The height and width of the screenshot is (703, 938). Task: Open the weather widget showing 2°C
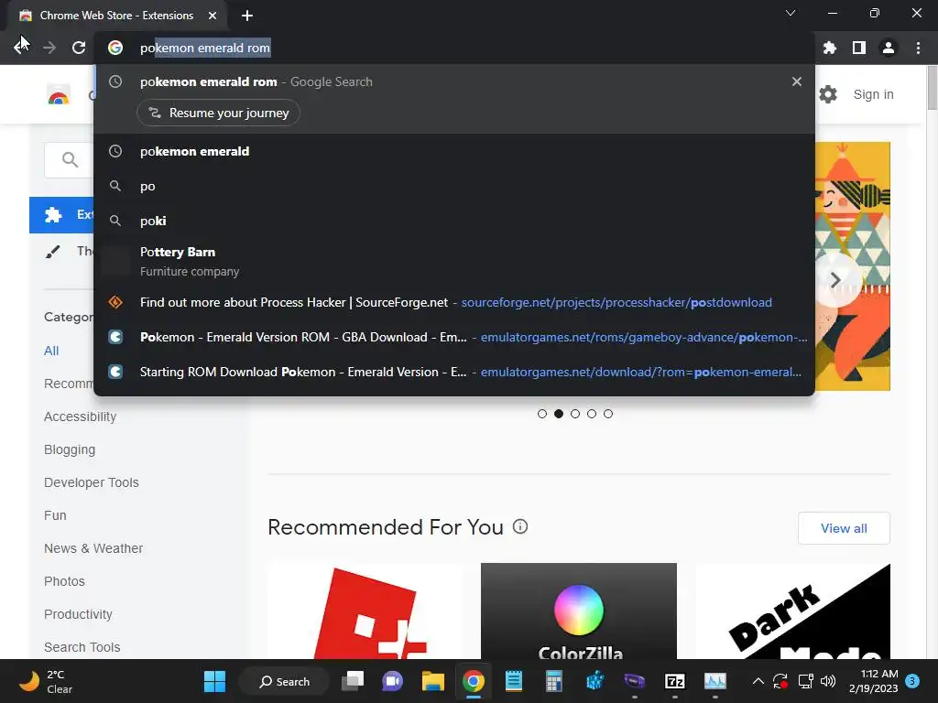pos(47,681)
